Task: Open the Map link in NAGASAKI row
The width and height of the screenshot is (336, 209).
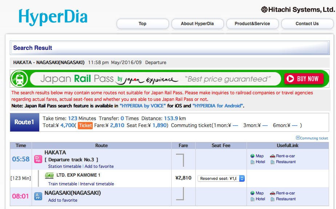Action: click(260, 193)
